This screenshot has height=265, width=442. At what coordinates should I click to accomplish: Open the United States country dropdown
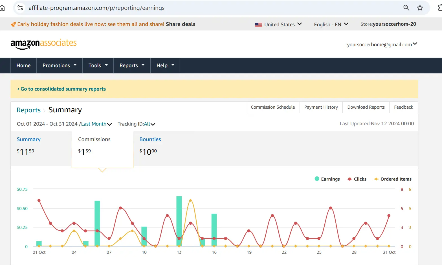[278, 25]
